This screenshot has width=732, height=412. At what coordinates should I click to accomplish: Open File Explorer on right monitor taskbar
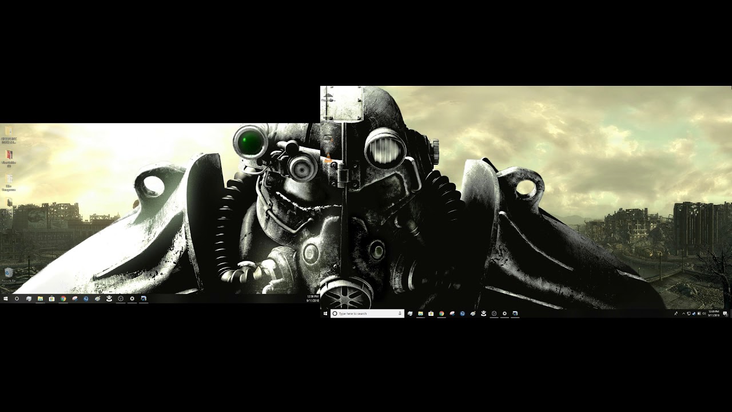click(420, 314)
